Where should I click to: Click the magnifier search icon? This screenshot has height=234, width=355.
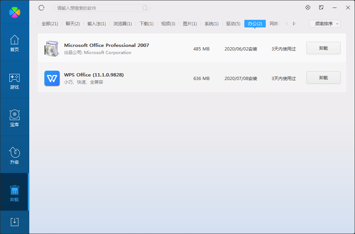[x=145, y=8]
